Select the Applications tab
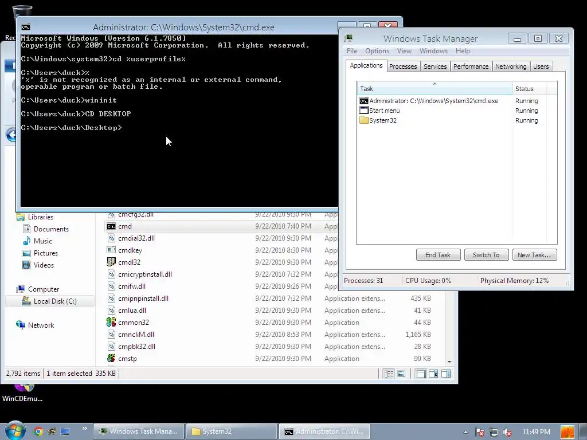The width and height of the screenshot is (587, 440). pos(366,65)
